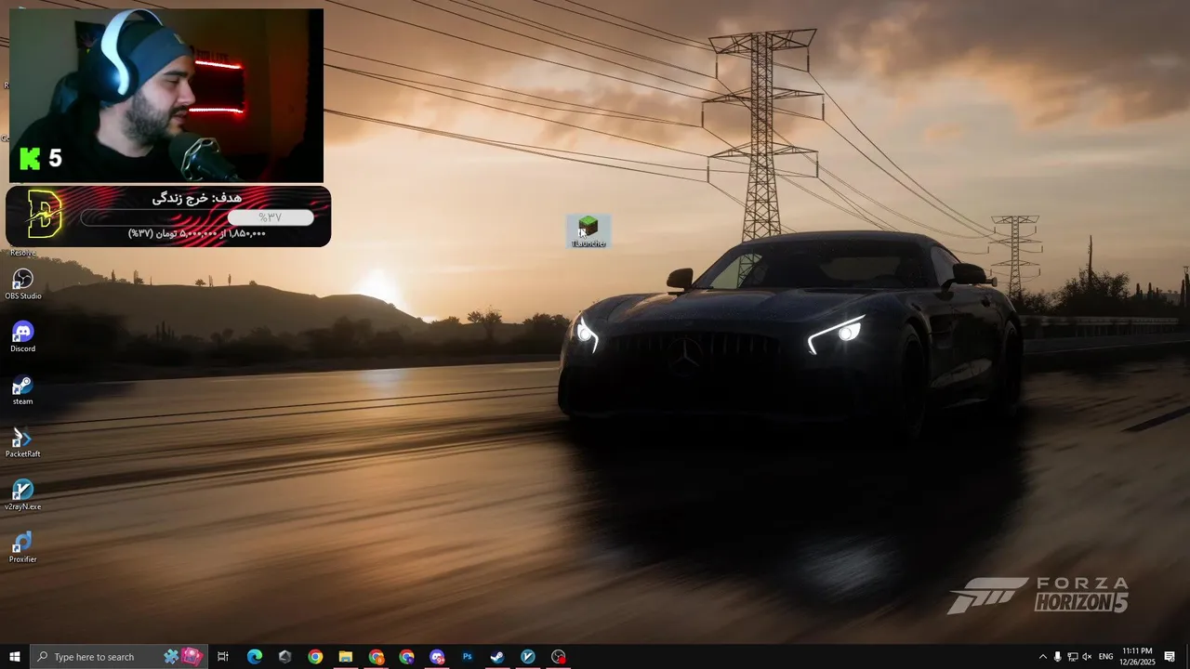Launch the PacketRaft desktop shortcut
The width and height of the screenshot is (1190, 669).
coord(23,442)
